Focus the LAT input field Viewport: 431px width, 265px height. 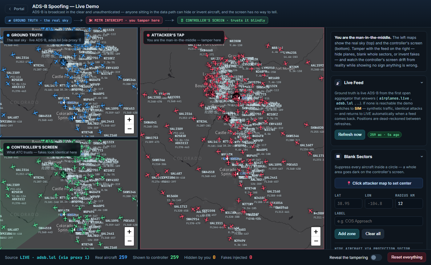348,203
